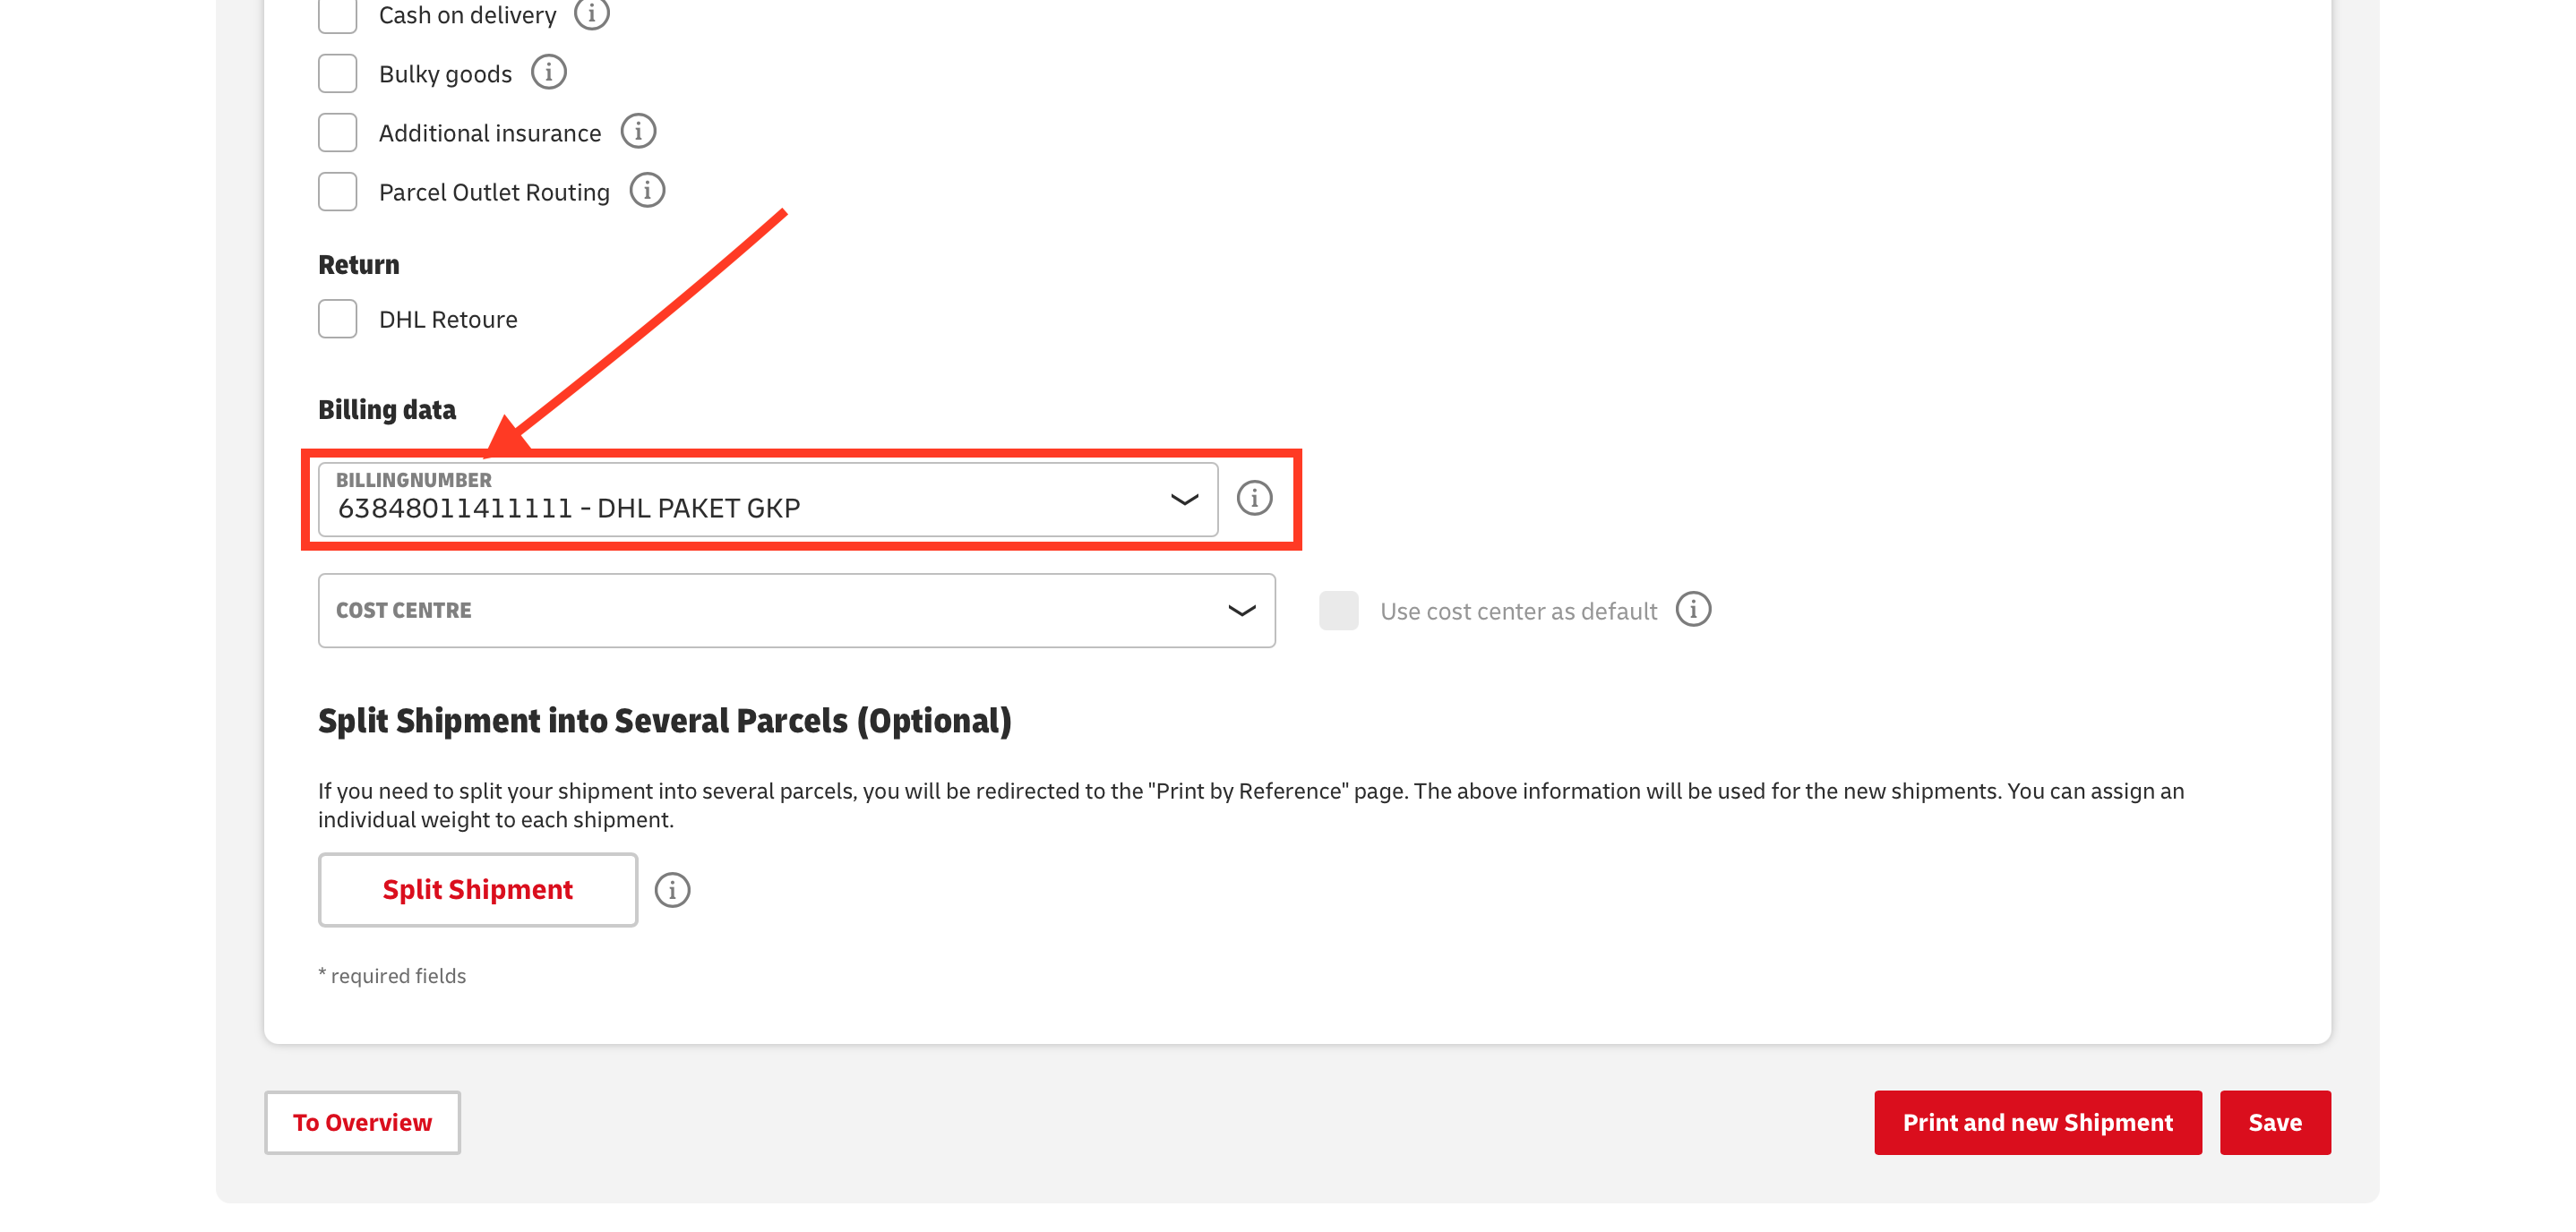Save the shipment
Viewport: 2576px width, 1232px height.
pos(2274,1122)
